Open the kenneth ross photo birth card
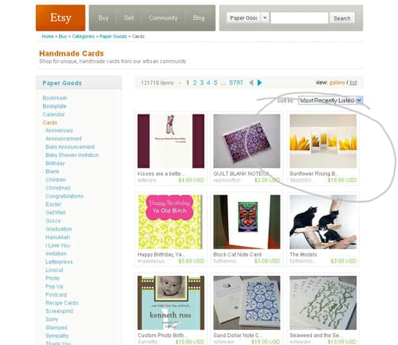 171,302
